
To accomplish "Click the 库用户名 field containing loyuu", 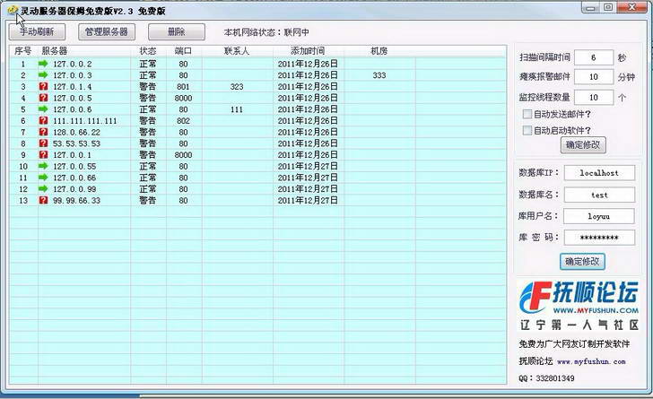I will coord(599,216).
